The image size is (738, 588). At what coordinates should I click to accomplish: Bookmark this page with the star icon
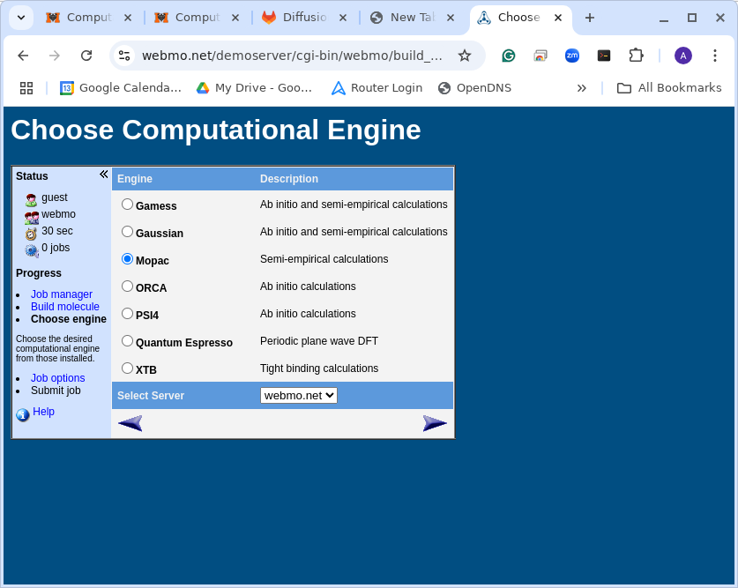point(465,56)
